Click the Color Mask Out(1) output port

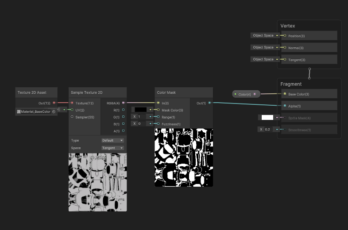click(209, 103)
